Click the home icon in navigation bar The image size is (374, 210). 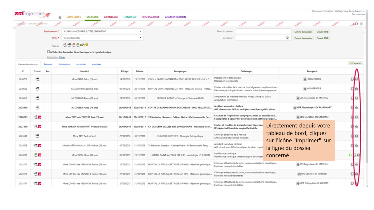(x=60, y=17)
